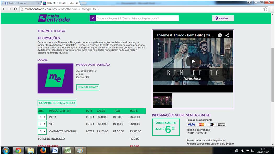Switch to the Andreza Escobar Facebook tab
Viewport: 275px width, 155px height.
[x=21, y=3]
